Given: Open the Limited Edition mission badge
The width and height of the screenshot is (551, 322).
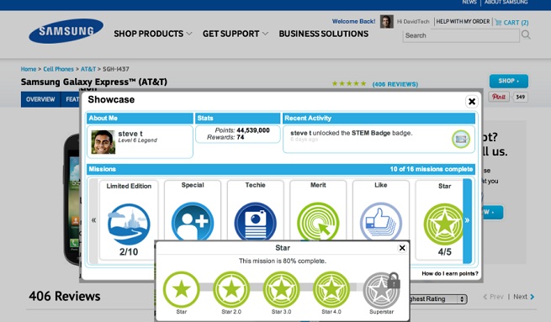Looking at the screenshot, I should [x=129, y=224].
